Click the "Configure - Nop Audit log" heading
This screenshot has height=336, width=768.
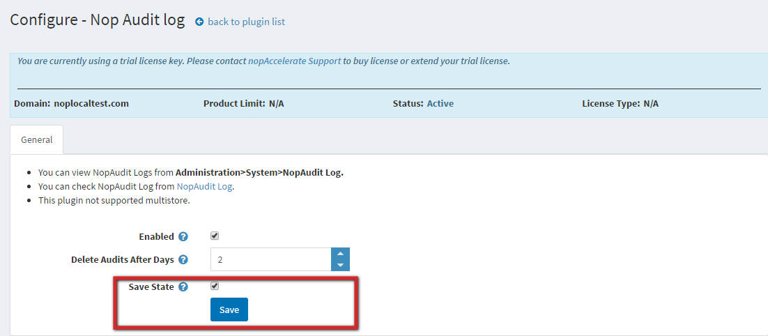[x=98, y=20]
